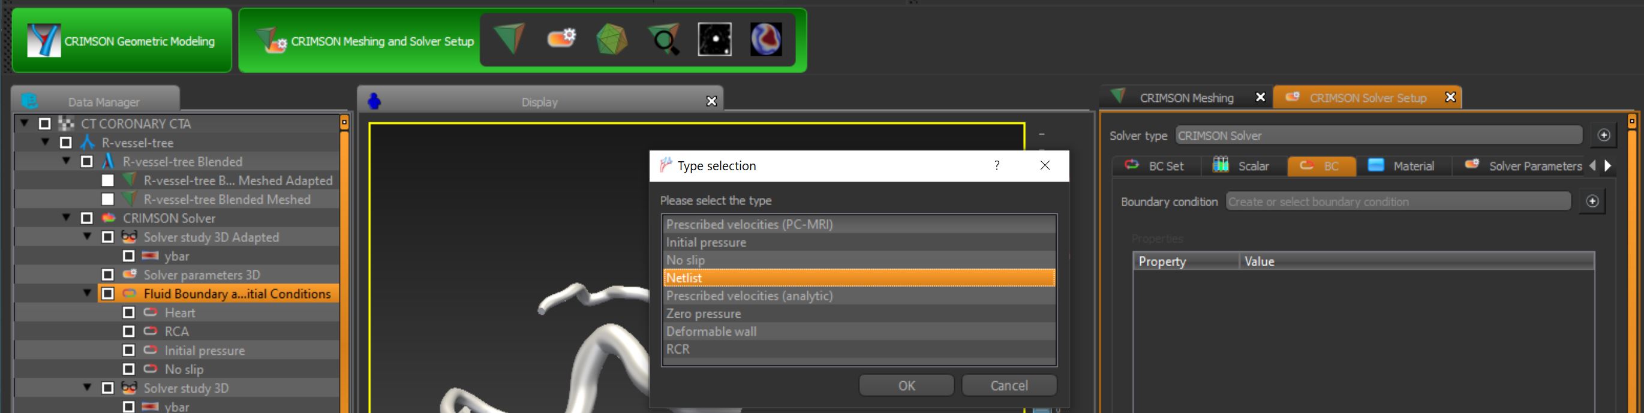This screenshot has width=1644, height=413.
Task: Choose Initial pressure in type list
Action: pos(859,242)
